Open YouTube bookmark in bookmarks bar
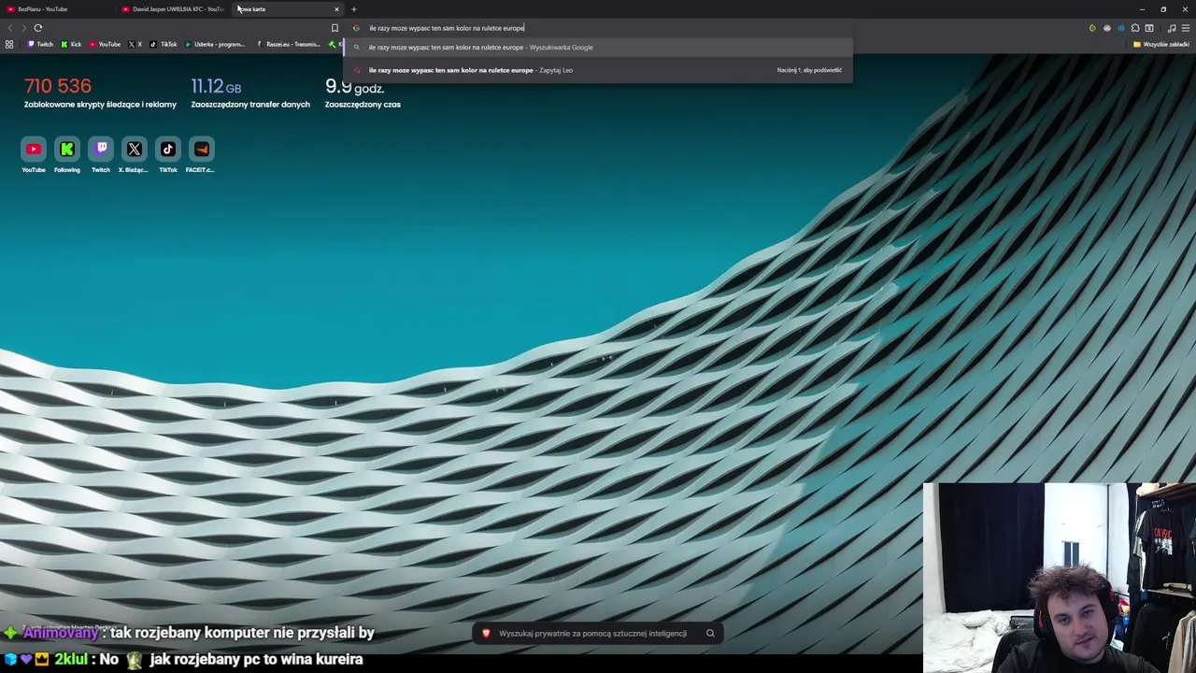Viewport: 1196px width, 673px height. point(105,44)
